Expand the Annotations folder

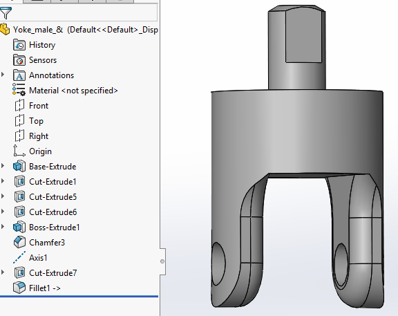[x=3, y=75]
